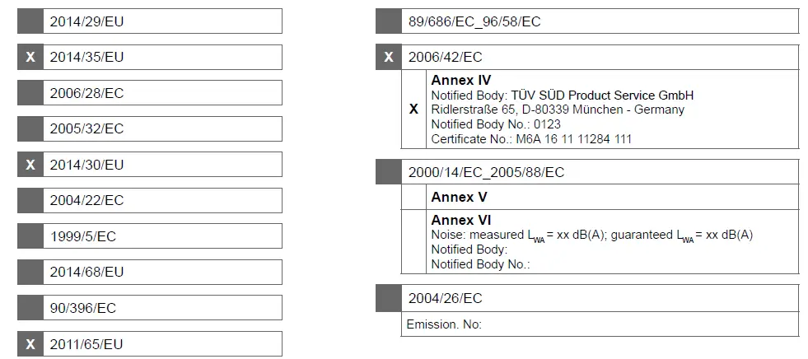Uncheck the 2011/65/EU box
Image resolution: width=808 pixels, height=359 pixels.
click(30, 343)
